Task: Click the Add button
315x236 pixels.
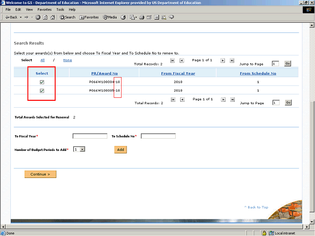Action: [121, 149]
